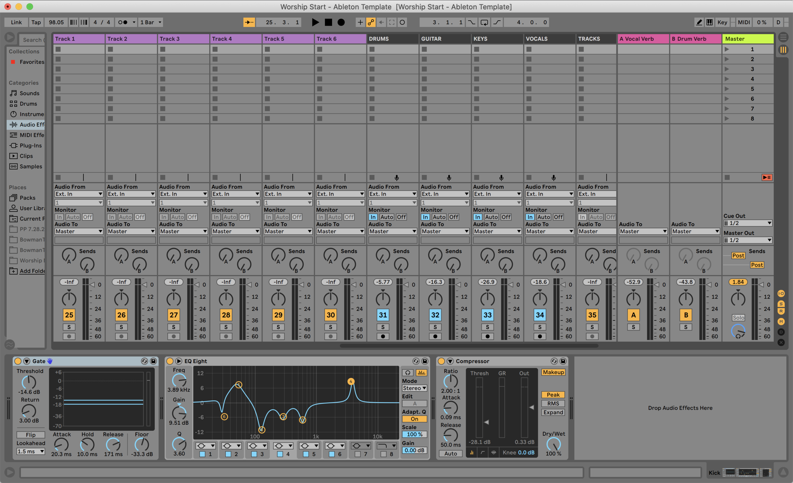The width and height of the screenshot is (793, 483).
Task: Click the Session Record circle button
Action: (x=402, y=22)
